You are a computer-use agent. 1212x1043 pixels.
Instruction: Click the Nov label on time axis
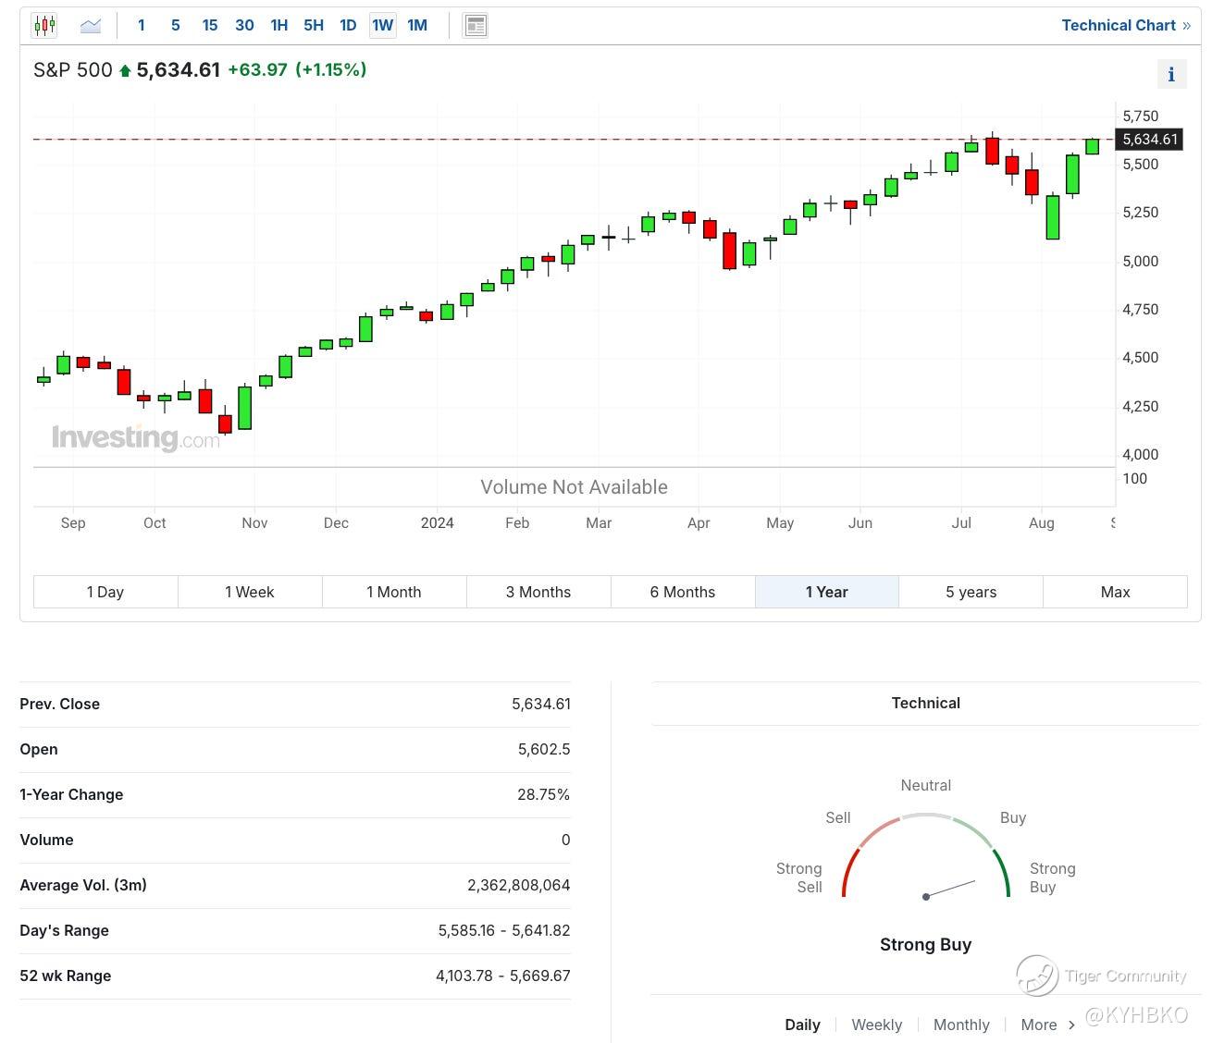[x=254, y=522]
